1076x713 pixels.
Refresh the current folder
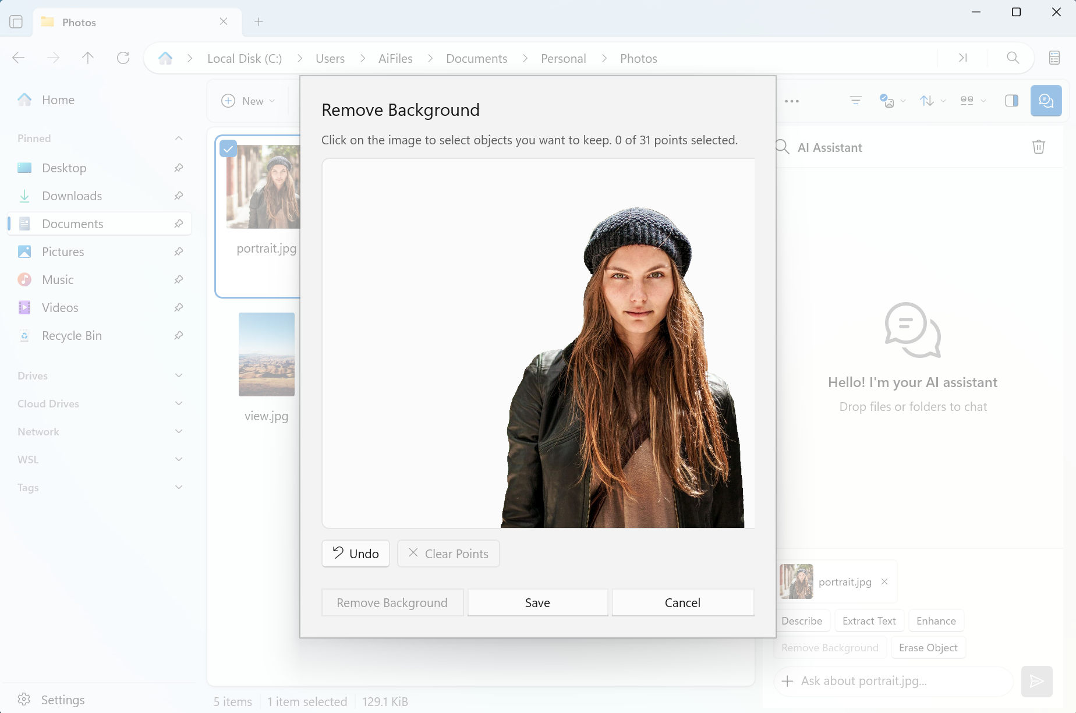123,58
